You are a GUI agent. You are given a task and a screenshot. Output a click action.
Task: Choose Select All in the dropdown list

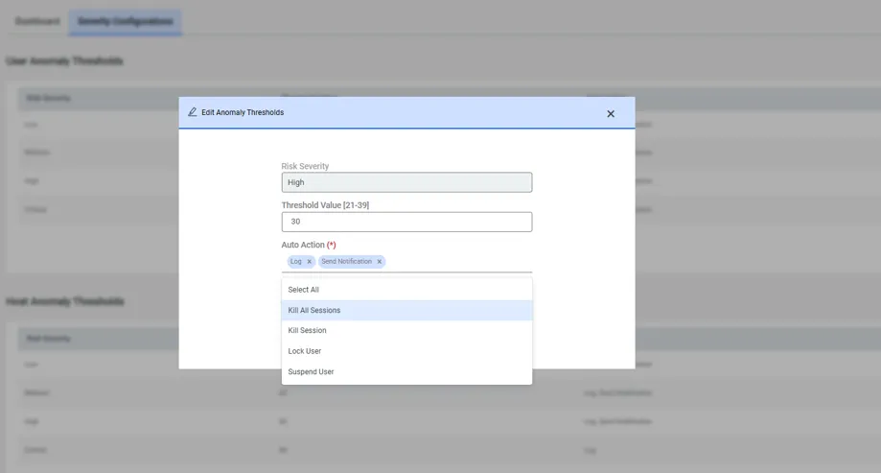point(406,290)
